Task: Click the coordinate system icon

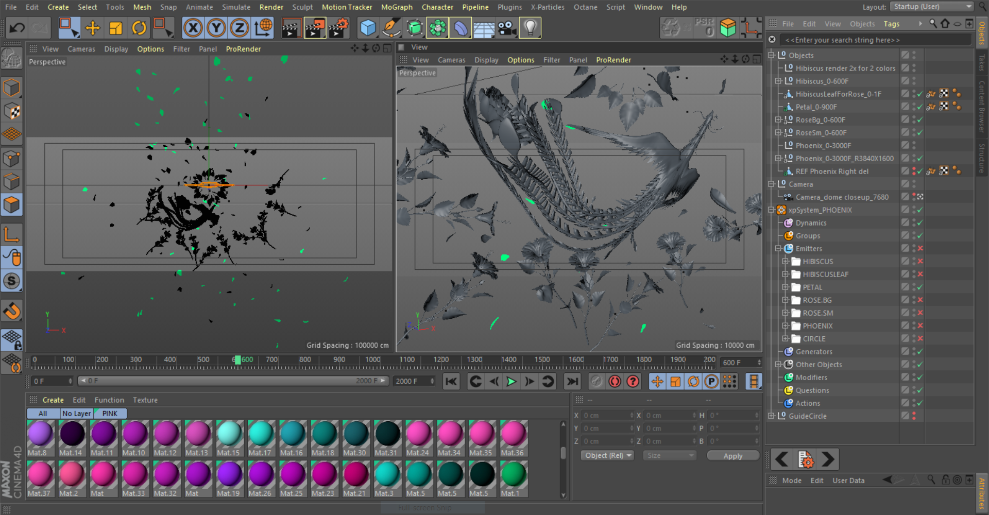Action: (263, 28)
